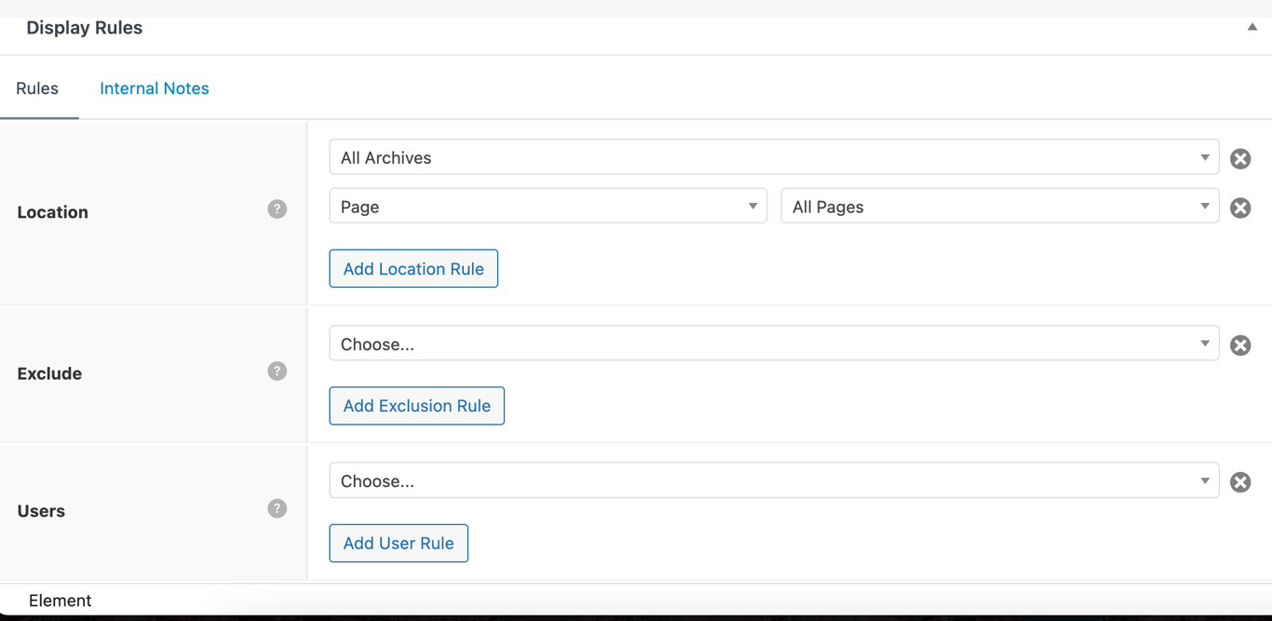Open the Page location type dropdown
Viewport: 1272px width, 621px height.
(x=548, y=206)
